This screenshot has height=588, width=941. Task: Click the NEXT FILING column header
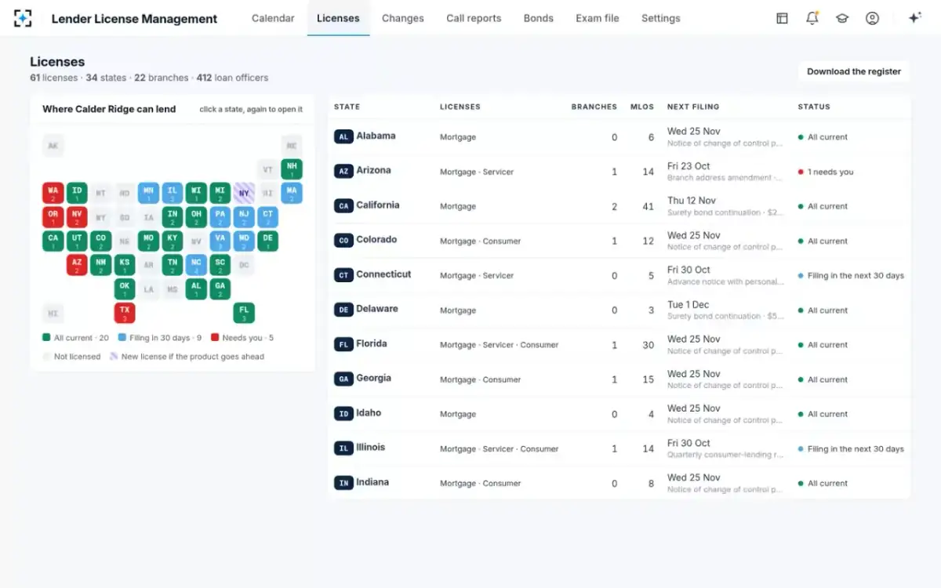(x=693, y=107)
